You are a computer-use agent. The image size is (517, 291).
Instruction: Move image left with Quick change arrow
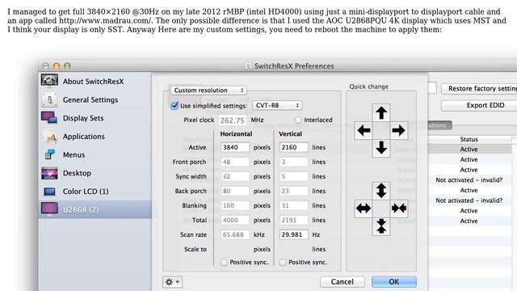click(x=364, y=130)
